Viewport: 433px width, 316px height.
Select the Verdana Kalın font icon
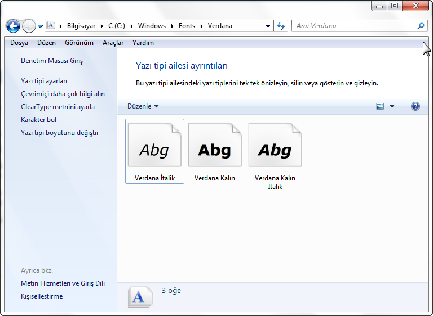point(215,145)
